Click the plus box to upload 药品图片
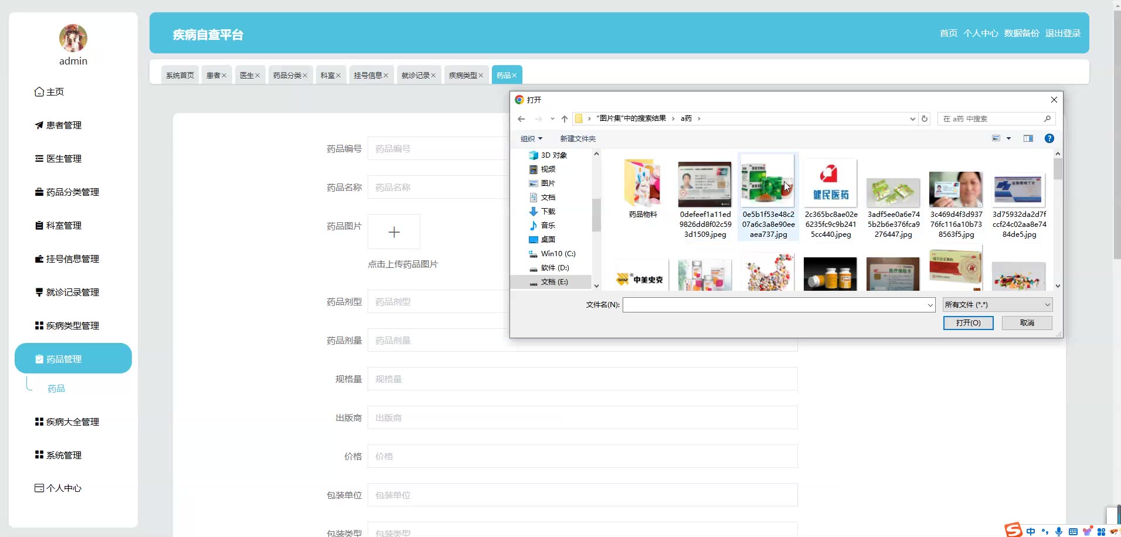The image size is (1121, 537). 394,232
